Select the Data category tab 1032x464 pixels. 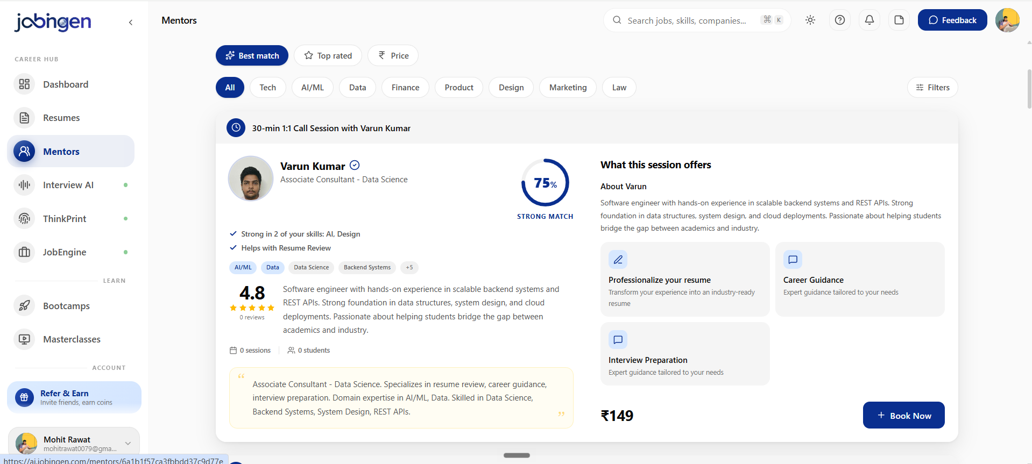coord(357,87)
